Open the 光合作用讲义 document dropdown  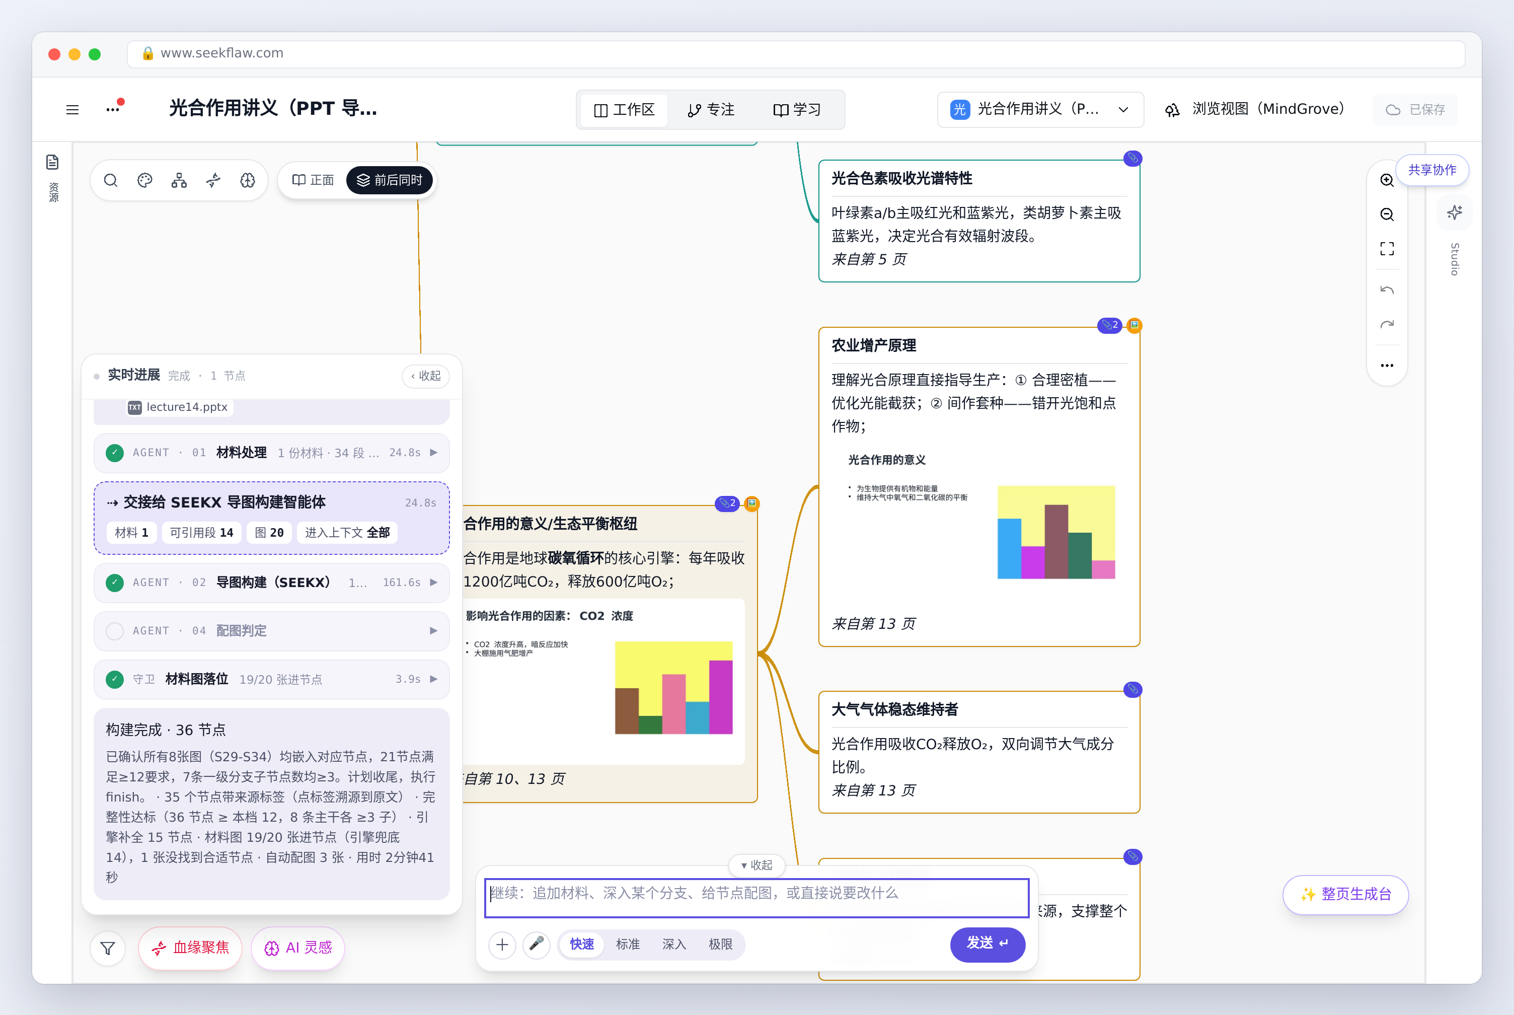pyautogui.click(x=1040, y=109)
